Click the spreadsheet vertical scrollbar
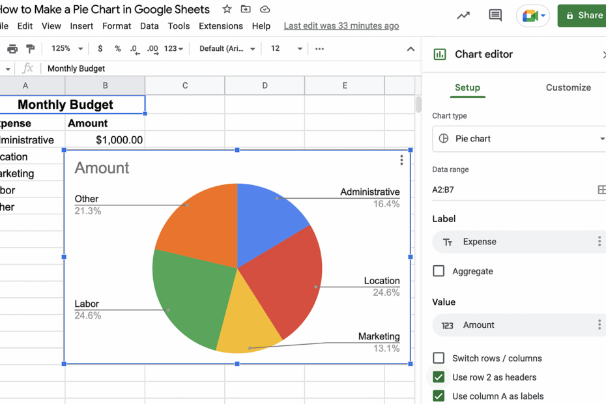The width and height of the screenshot is (606, 404). pyautogui.click(x=418, y=104)
